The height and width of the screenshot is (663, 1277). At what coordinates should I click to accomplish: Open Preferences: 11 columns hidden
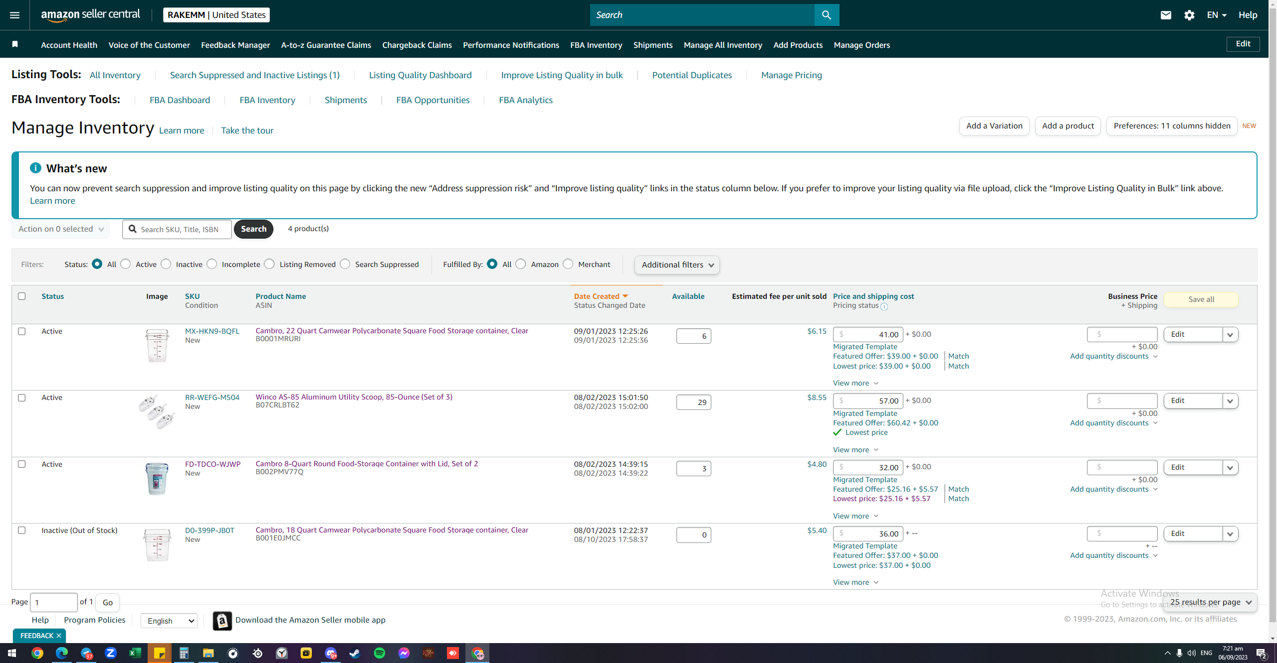[1172, 126]
